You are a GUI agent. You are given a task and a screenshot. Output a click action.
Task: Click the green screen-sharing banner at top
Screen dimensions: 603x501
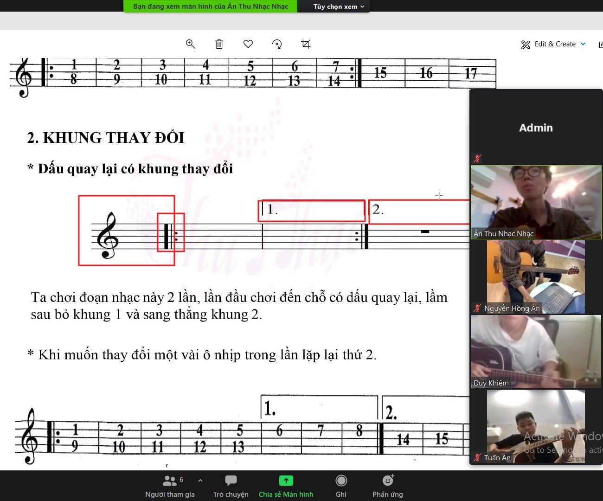(210, 6)
